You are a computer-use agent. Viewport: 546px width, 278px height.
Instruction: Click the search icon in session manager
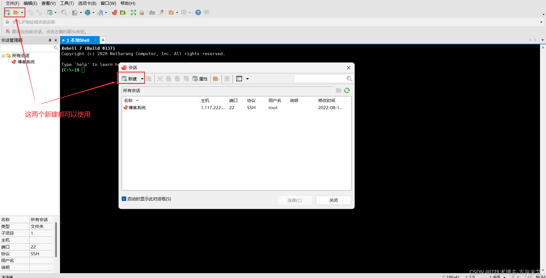click(56, 48)
